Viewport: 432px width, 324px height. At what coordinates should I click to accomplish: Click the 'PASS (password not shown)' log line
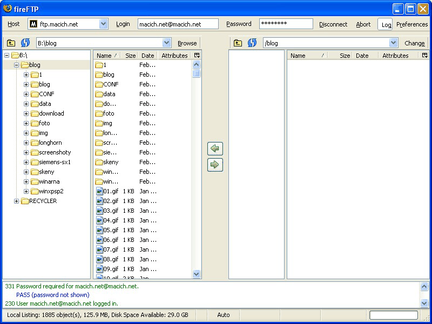(53, 295)
